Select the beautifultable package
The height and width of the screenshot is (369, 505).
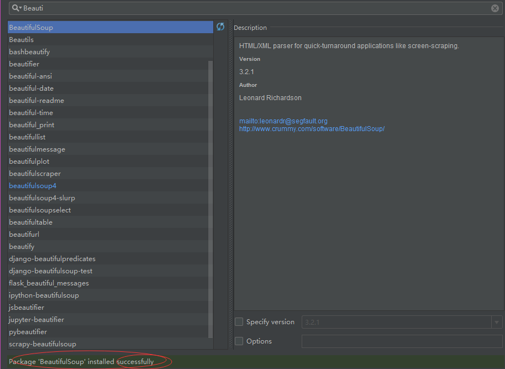click(108, 222)
